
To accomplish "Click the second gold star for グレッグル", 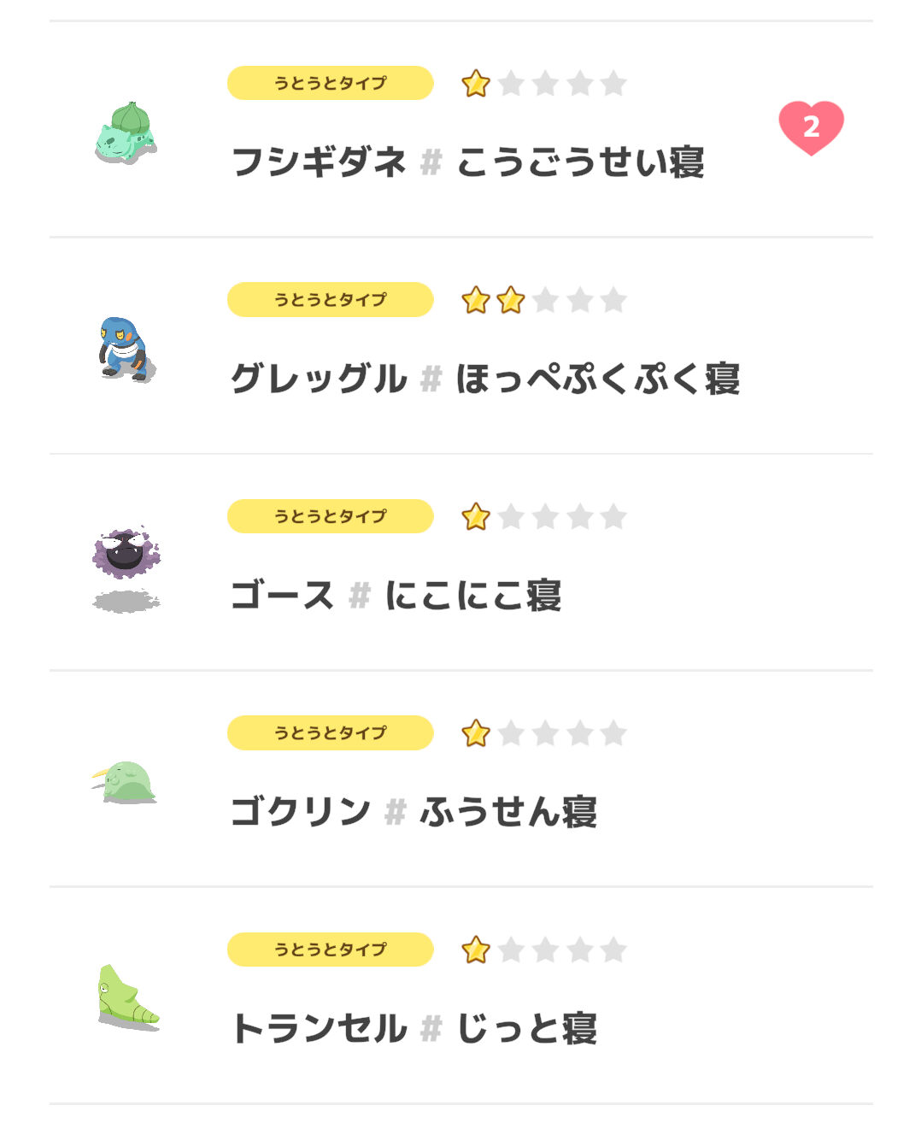I will [510, 300].
